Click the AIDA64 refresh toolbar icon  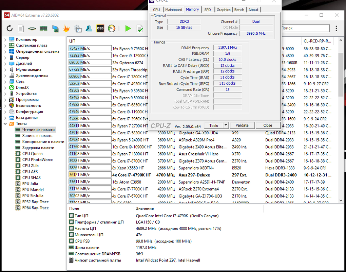[x=9, y=28]
